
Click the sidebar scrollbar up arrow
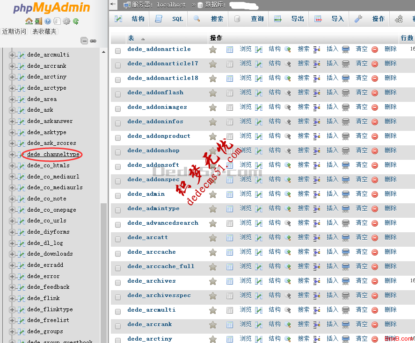pos(103,52)
